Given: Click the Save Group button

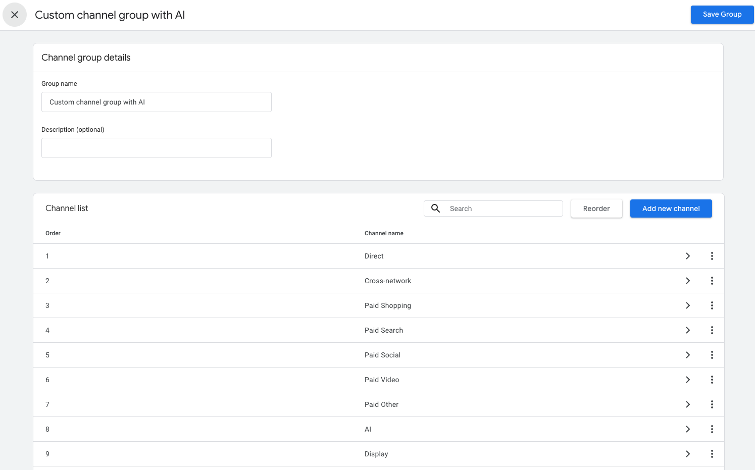Looking at the screenshot, I should coord(722,14).
